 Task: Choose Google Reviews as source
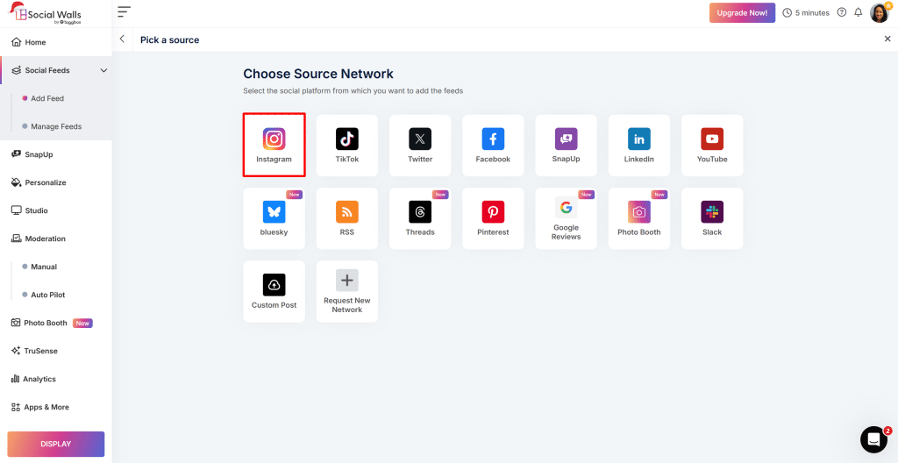(x=566, y=218)
